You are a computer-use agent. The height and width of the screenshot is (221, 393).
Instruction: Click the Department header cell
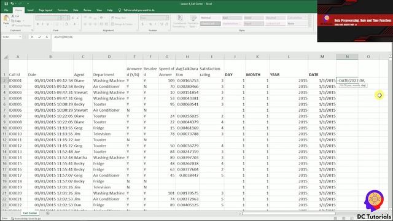[x=109, y=69]
